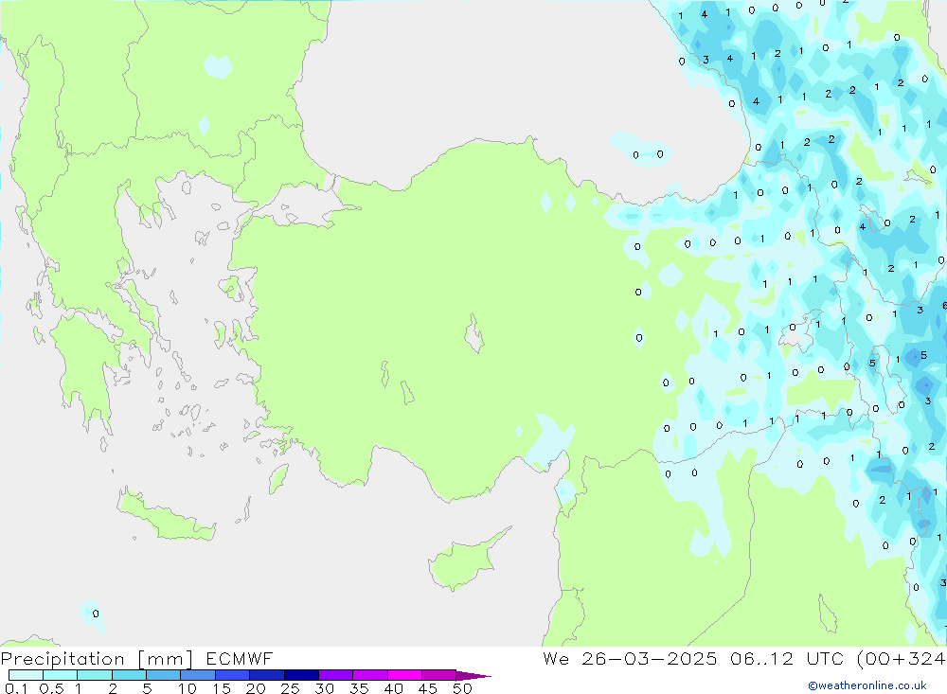Select the 25–30 mm navy legend box

tap(301, 675)
